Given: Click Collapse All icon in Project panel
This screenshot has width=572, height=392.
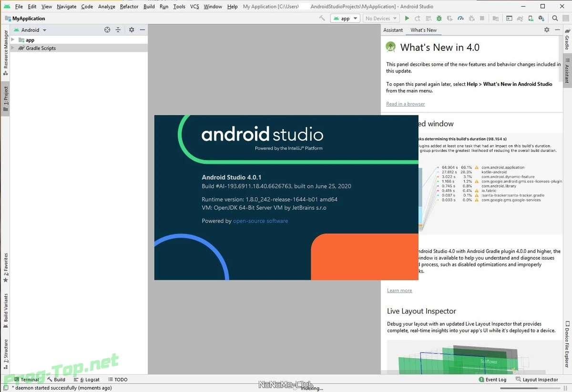Looking at the screenshot, I should (x=118, y=30).
